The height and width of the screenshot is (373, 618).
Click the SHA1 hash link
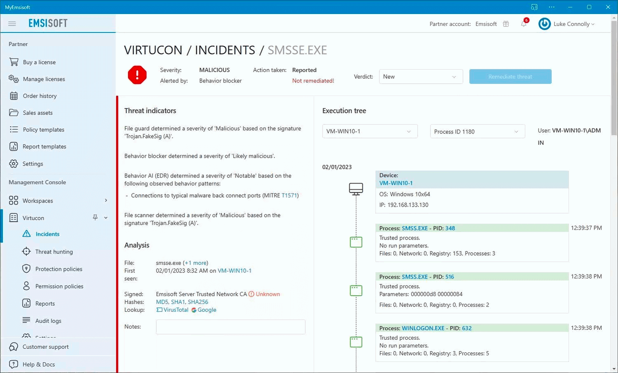(178, 302)
